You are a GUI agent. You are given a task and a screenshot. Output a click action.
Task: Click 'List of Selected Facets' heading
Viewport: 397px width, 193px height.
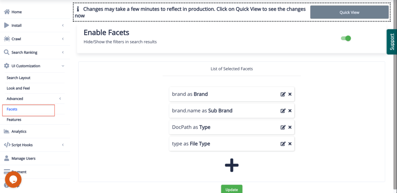point(232,68)
